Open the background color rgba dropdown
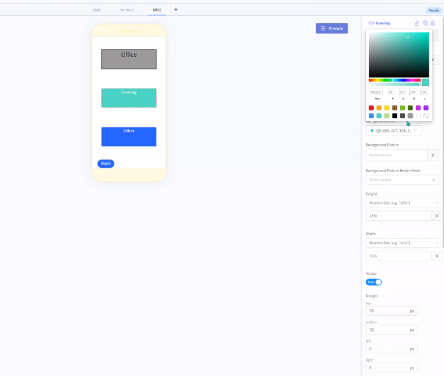The height and width of the screenshot is (376, 444). (x=393, y=131)
